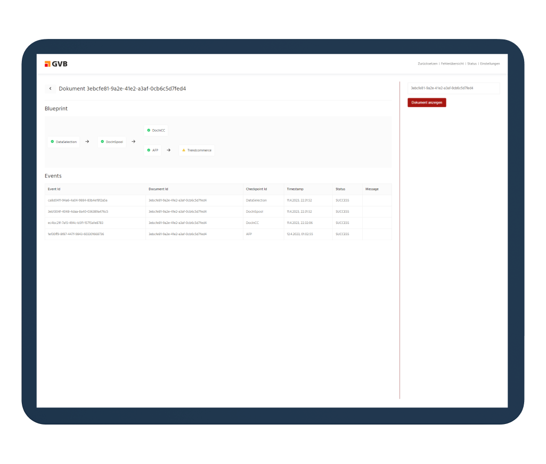546x464 pixels.
Task: Click the document ID input field
Action: point(454,88)
